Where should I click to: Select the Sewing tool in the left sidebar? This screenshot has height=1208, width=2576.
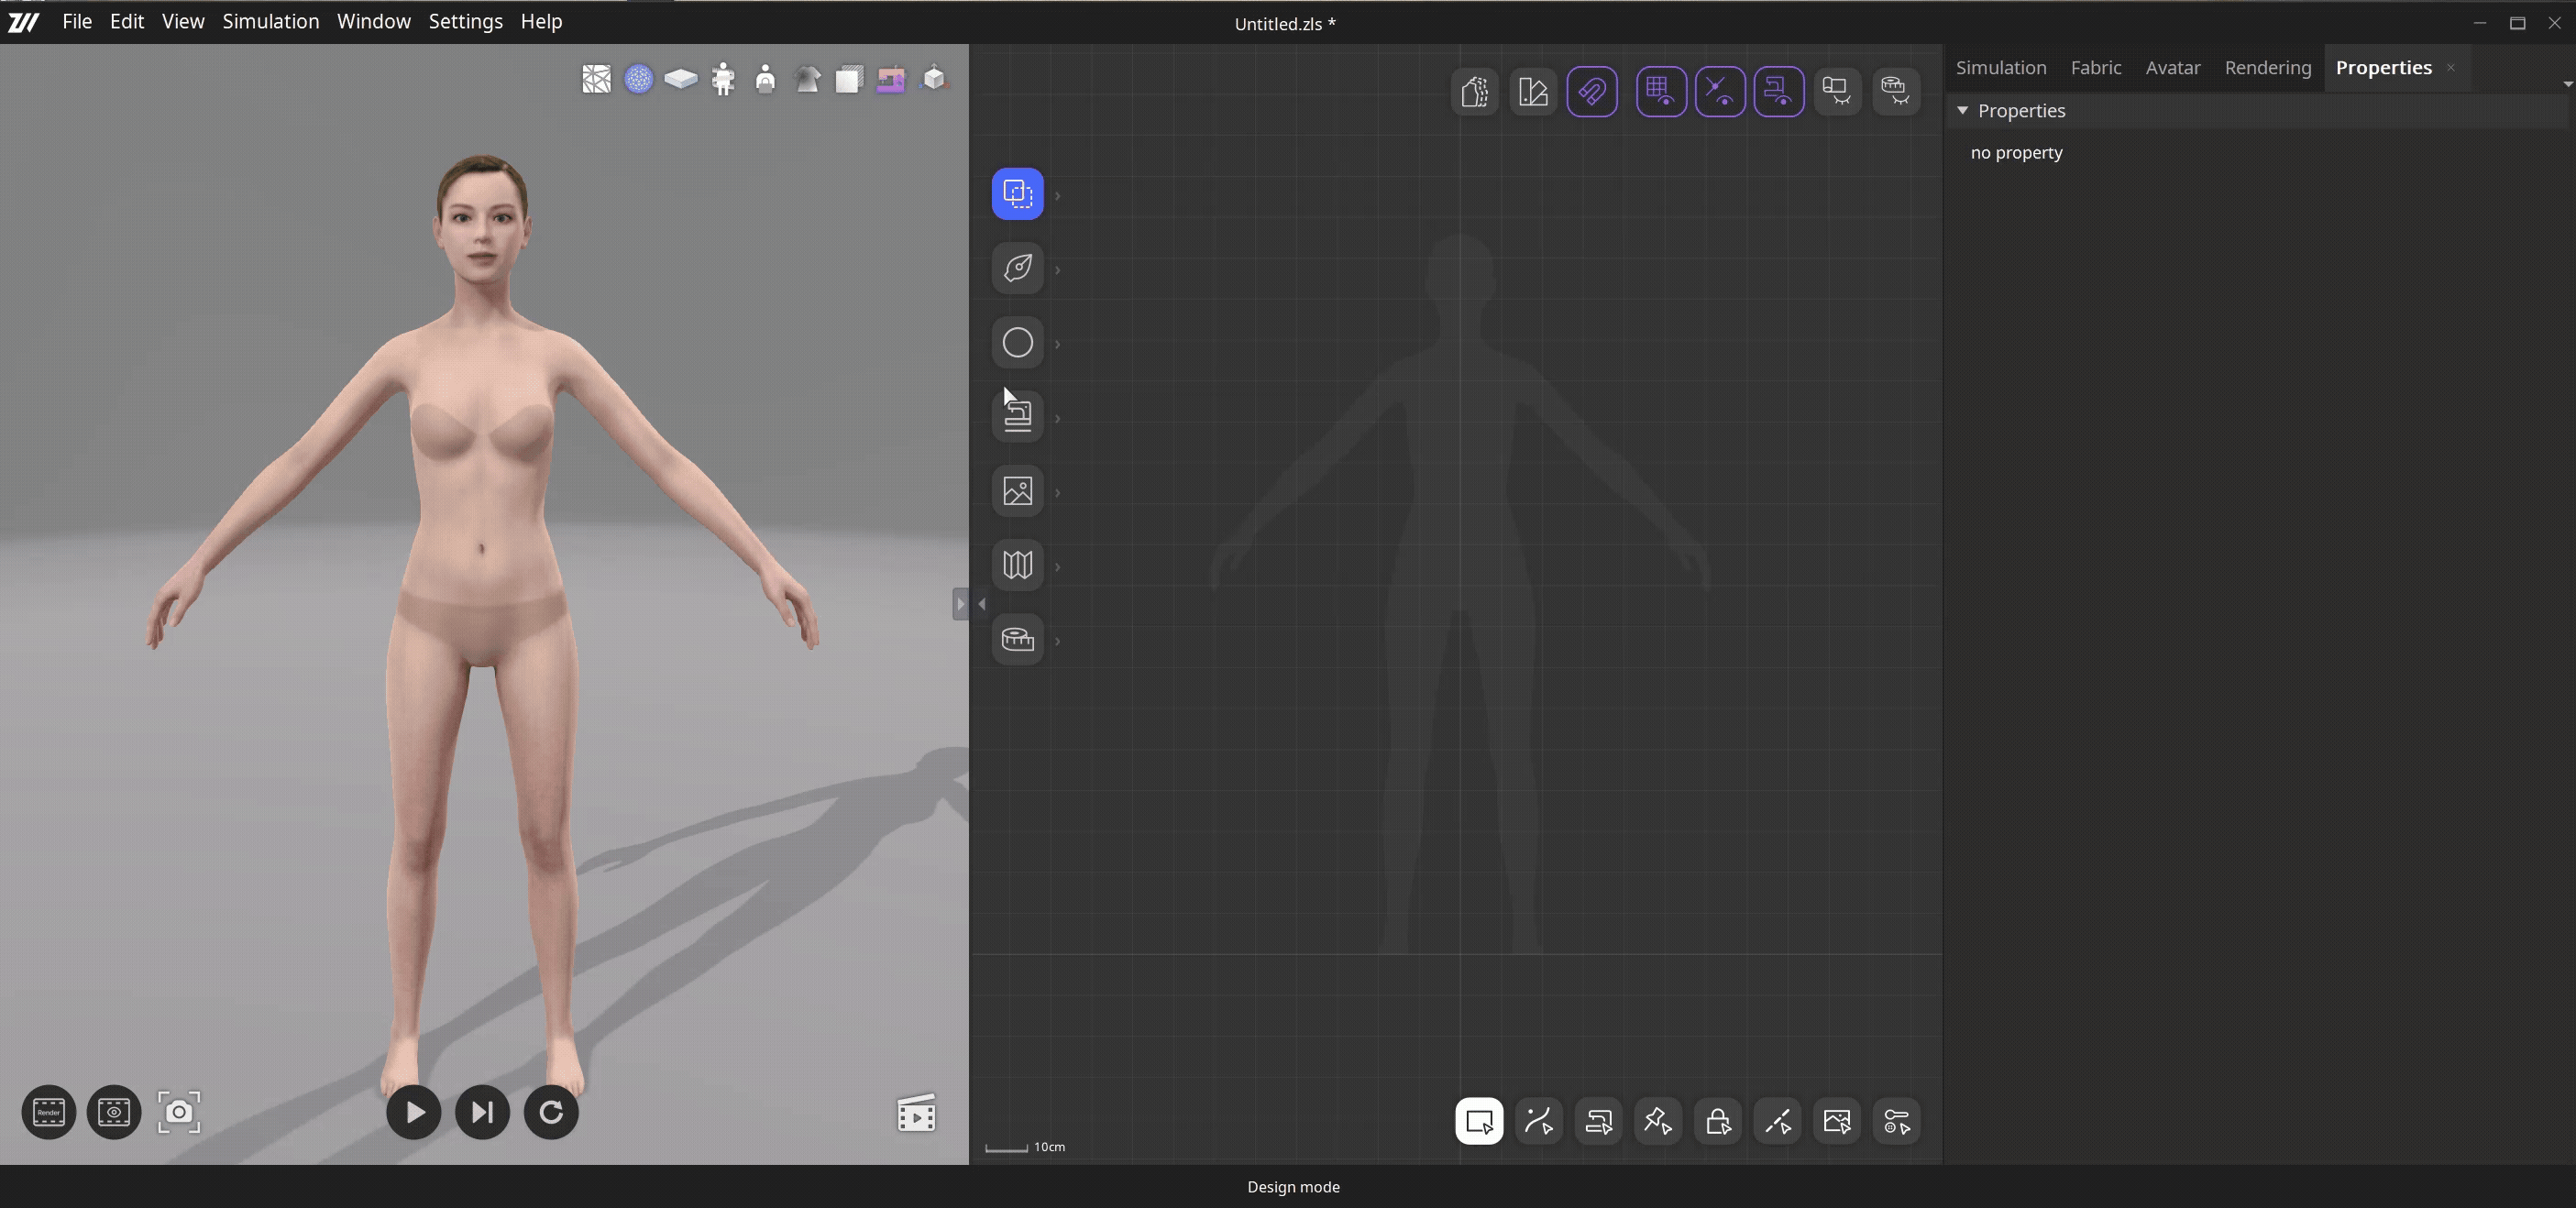[x=1017, y=416]
